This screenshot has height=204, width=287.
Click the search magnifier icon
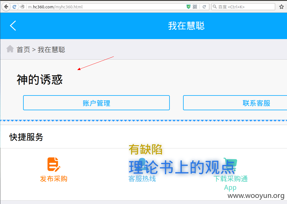[215, 7]
